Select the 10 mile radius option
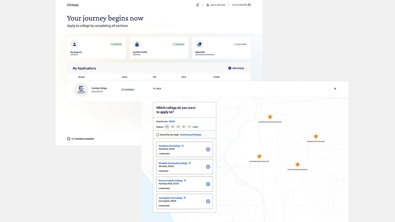The width and height of the screenshot is (395, 222). click(167, 127)
